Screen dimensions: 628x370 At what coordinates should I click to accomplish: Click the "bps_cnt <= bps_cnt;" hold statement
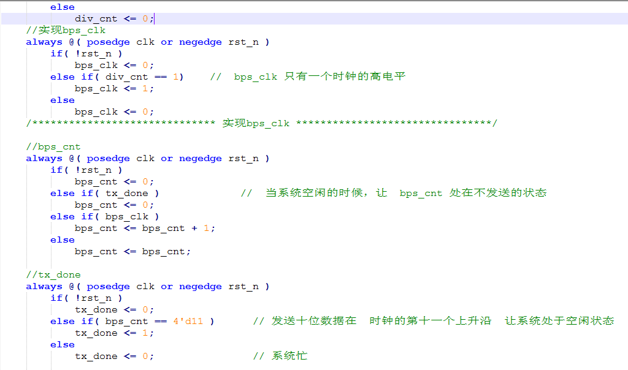132,252
